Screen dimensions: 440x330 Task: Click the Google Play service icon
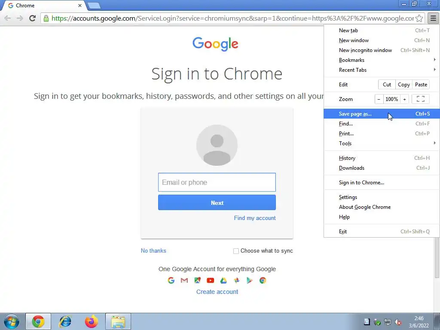[x=250, y=280]
